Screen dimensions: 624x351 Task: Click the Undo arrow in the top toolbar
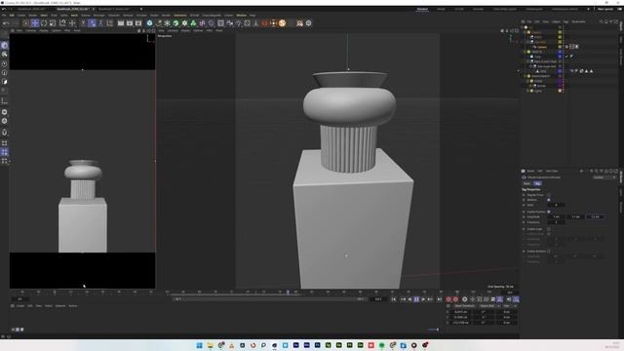pos(7,23)
